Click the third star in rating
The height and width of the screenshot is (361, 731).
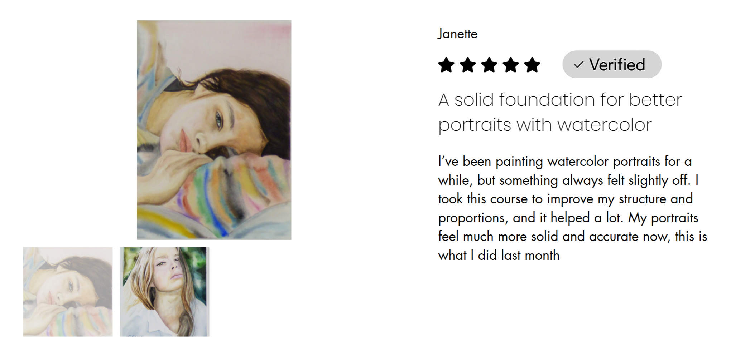pos(489,65)
